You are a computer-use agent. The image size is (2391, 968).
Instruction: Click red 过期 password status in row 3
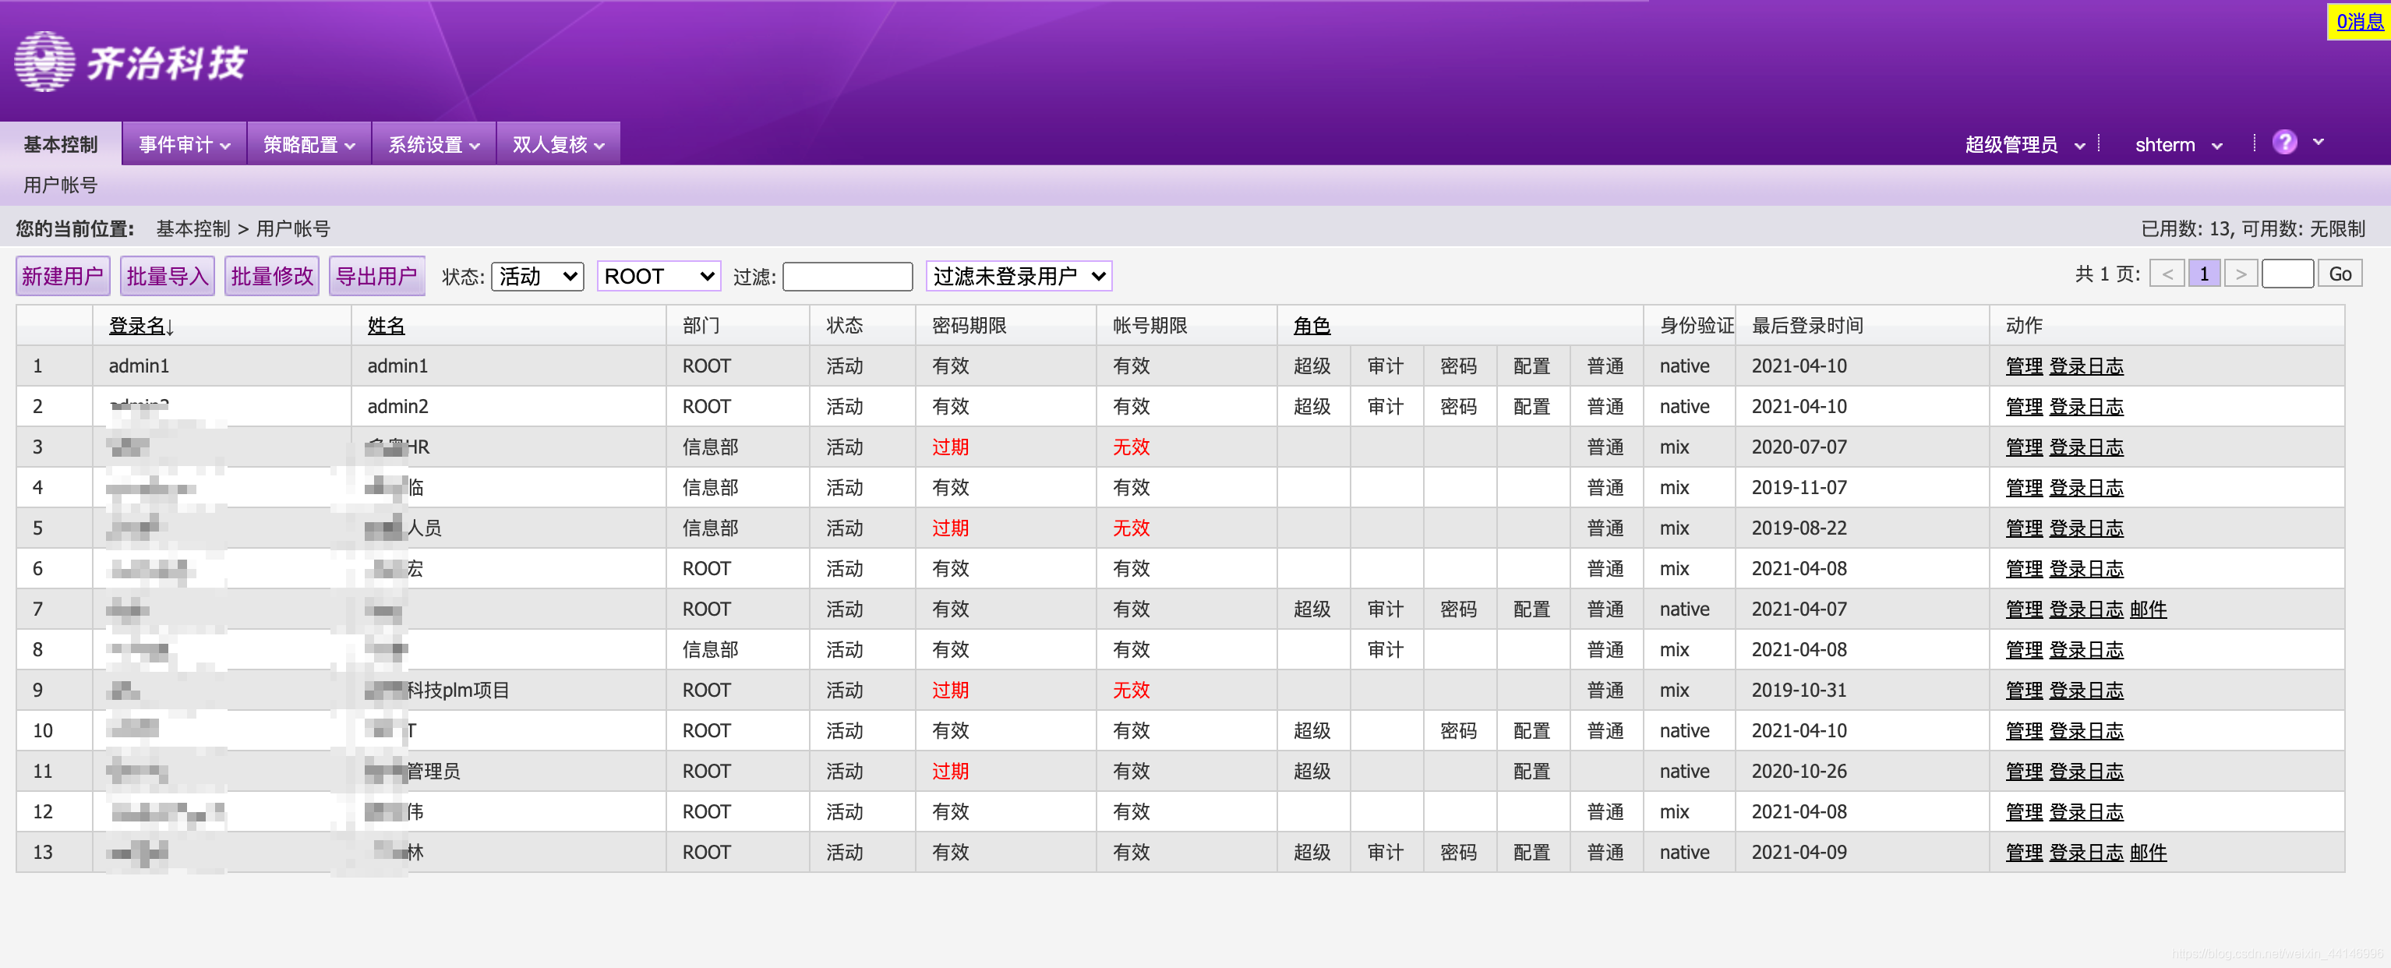949,447
